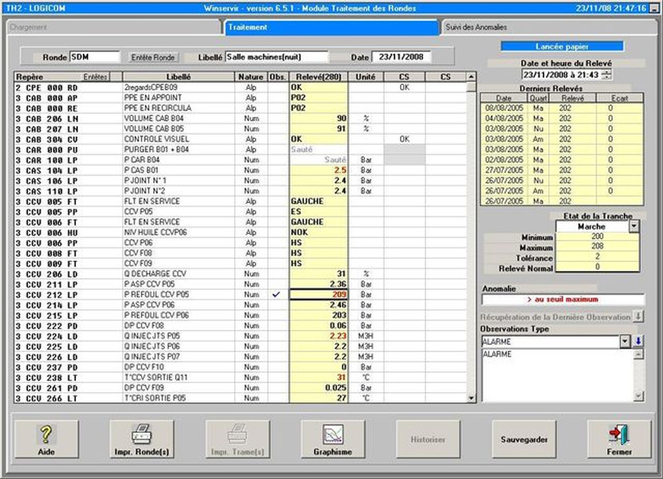Click the FLT EN SERVICE GAUCHE value, CCV 006 FT

click(319, 222)
